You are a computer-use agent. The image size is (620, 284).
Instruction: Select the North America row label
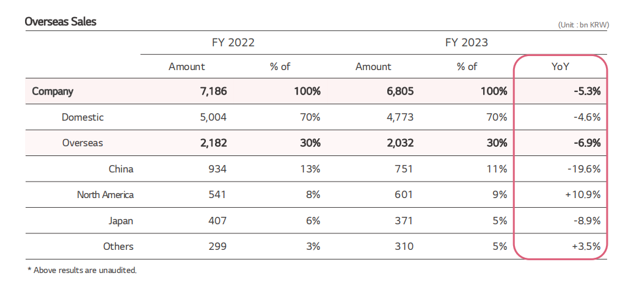pyautogui.click(x=105, y=195)
